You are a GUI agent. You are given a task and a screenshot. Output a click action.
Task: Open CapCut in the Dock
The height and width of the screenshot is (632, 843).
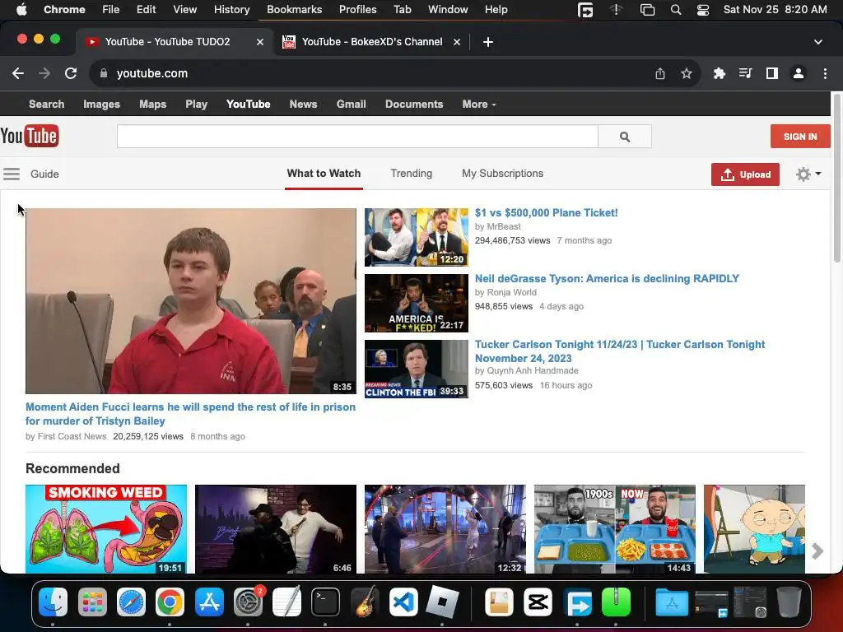(538, 602)
